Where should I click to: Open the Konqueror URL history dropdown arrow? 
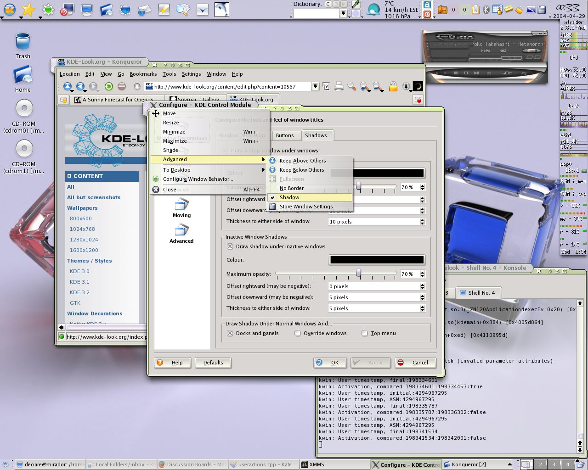315,86
